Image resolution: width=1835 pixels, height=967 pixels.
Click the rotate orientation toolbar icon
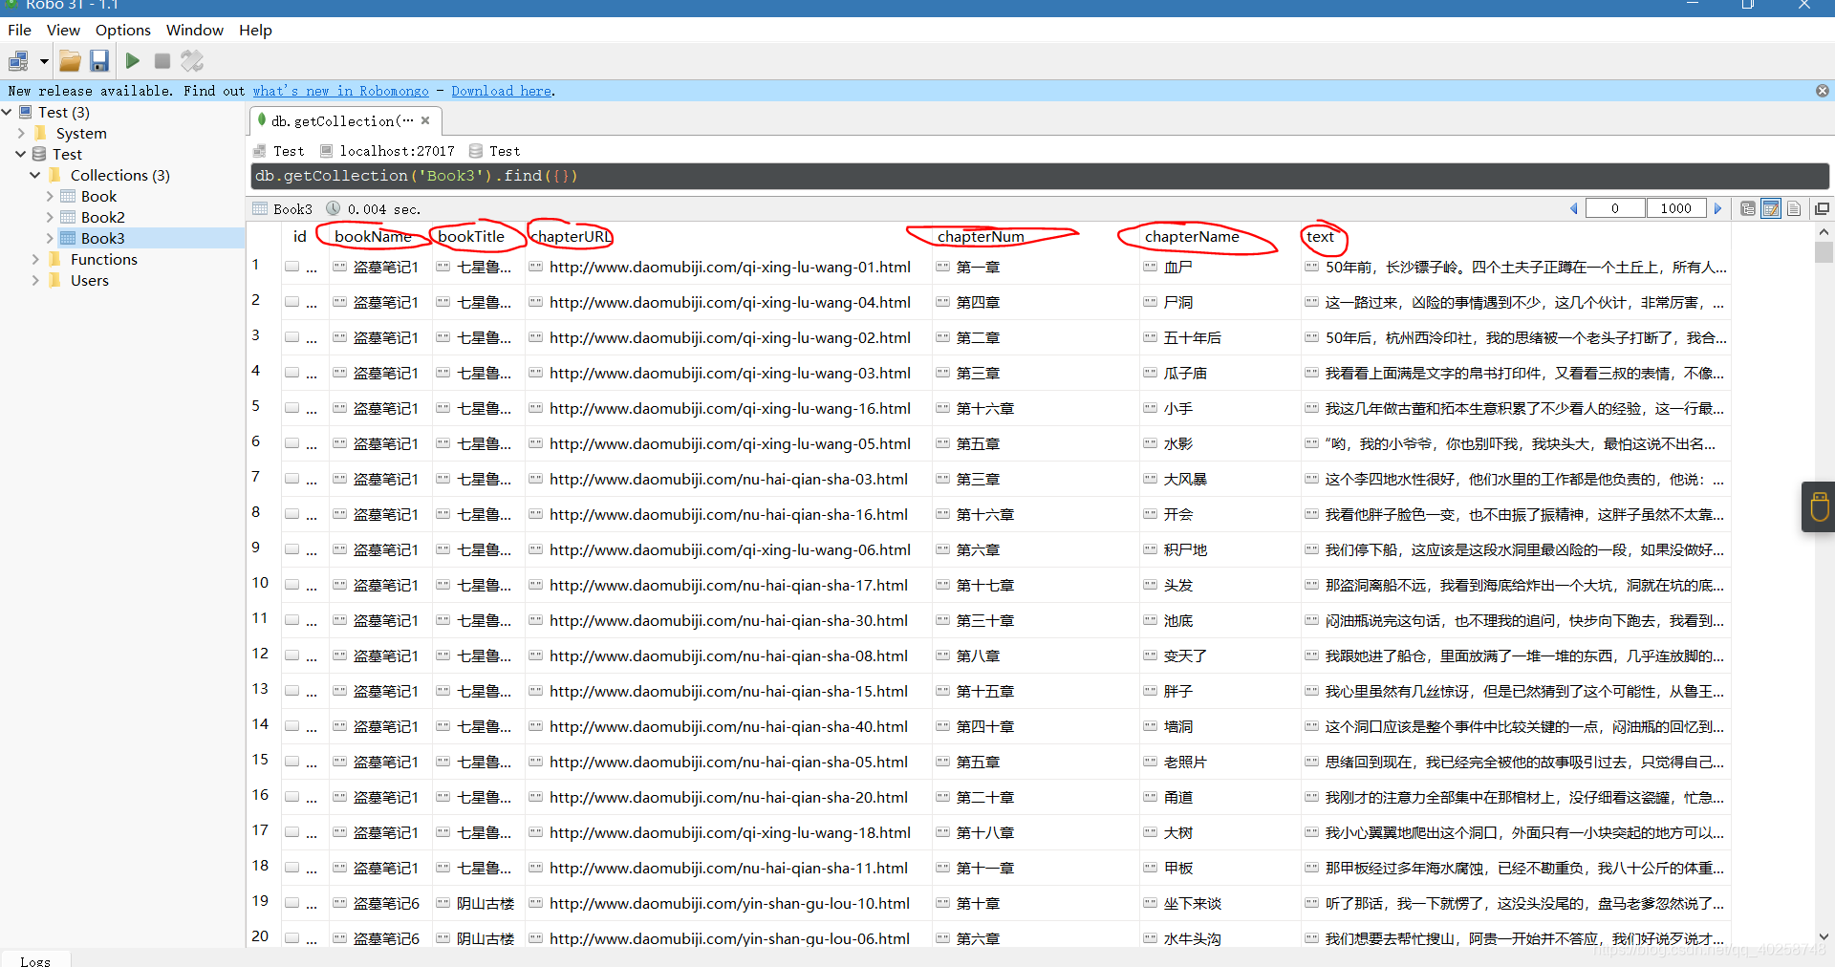click(192, 61)
